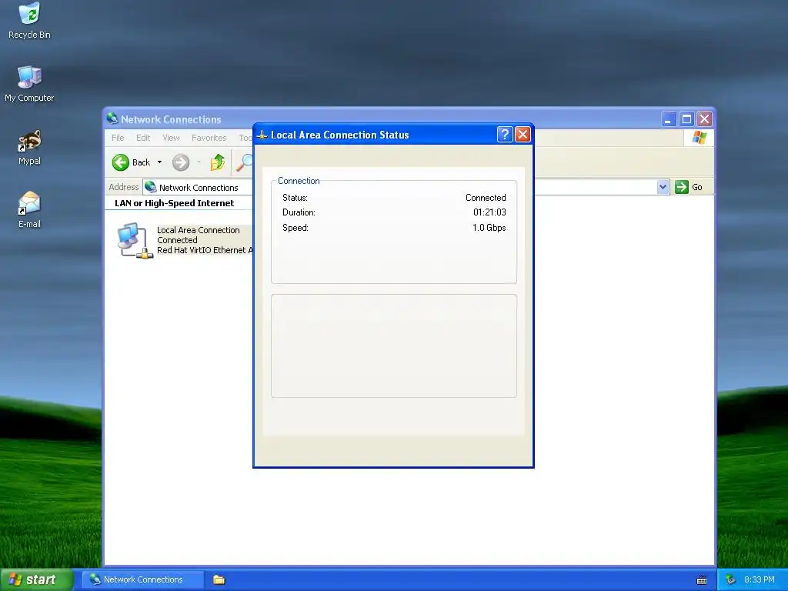Click the green Go arrow button

coord(682,187)
